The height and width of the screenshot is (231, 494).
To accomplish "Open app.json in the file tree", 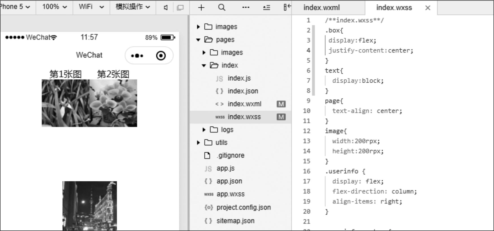I will 229,181.
